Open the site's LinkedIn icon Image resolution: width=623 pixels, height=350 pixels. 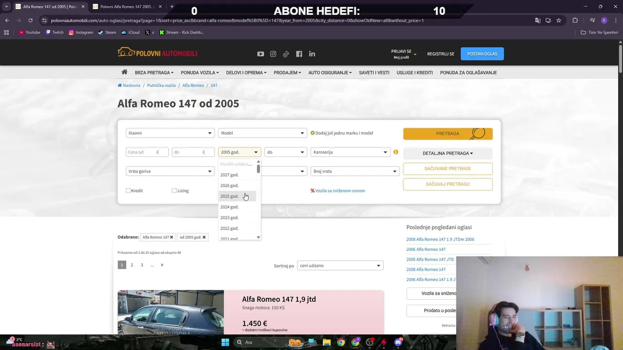click(x=312, y=54)
